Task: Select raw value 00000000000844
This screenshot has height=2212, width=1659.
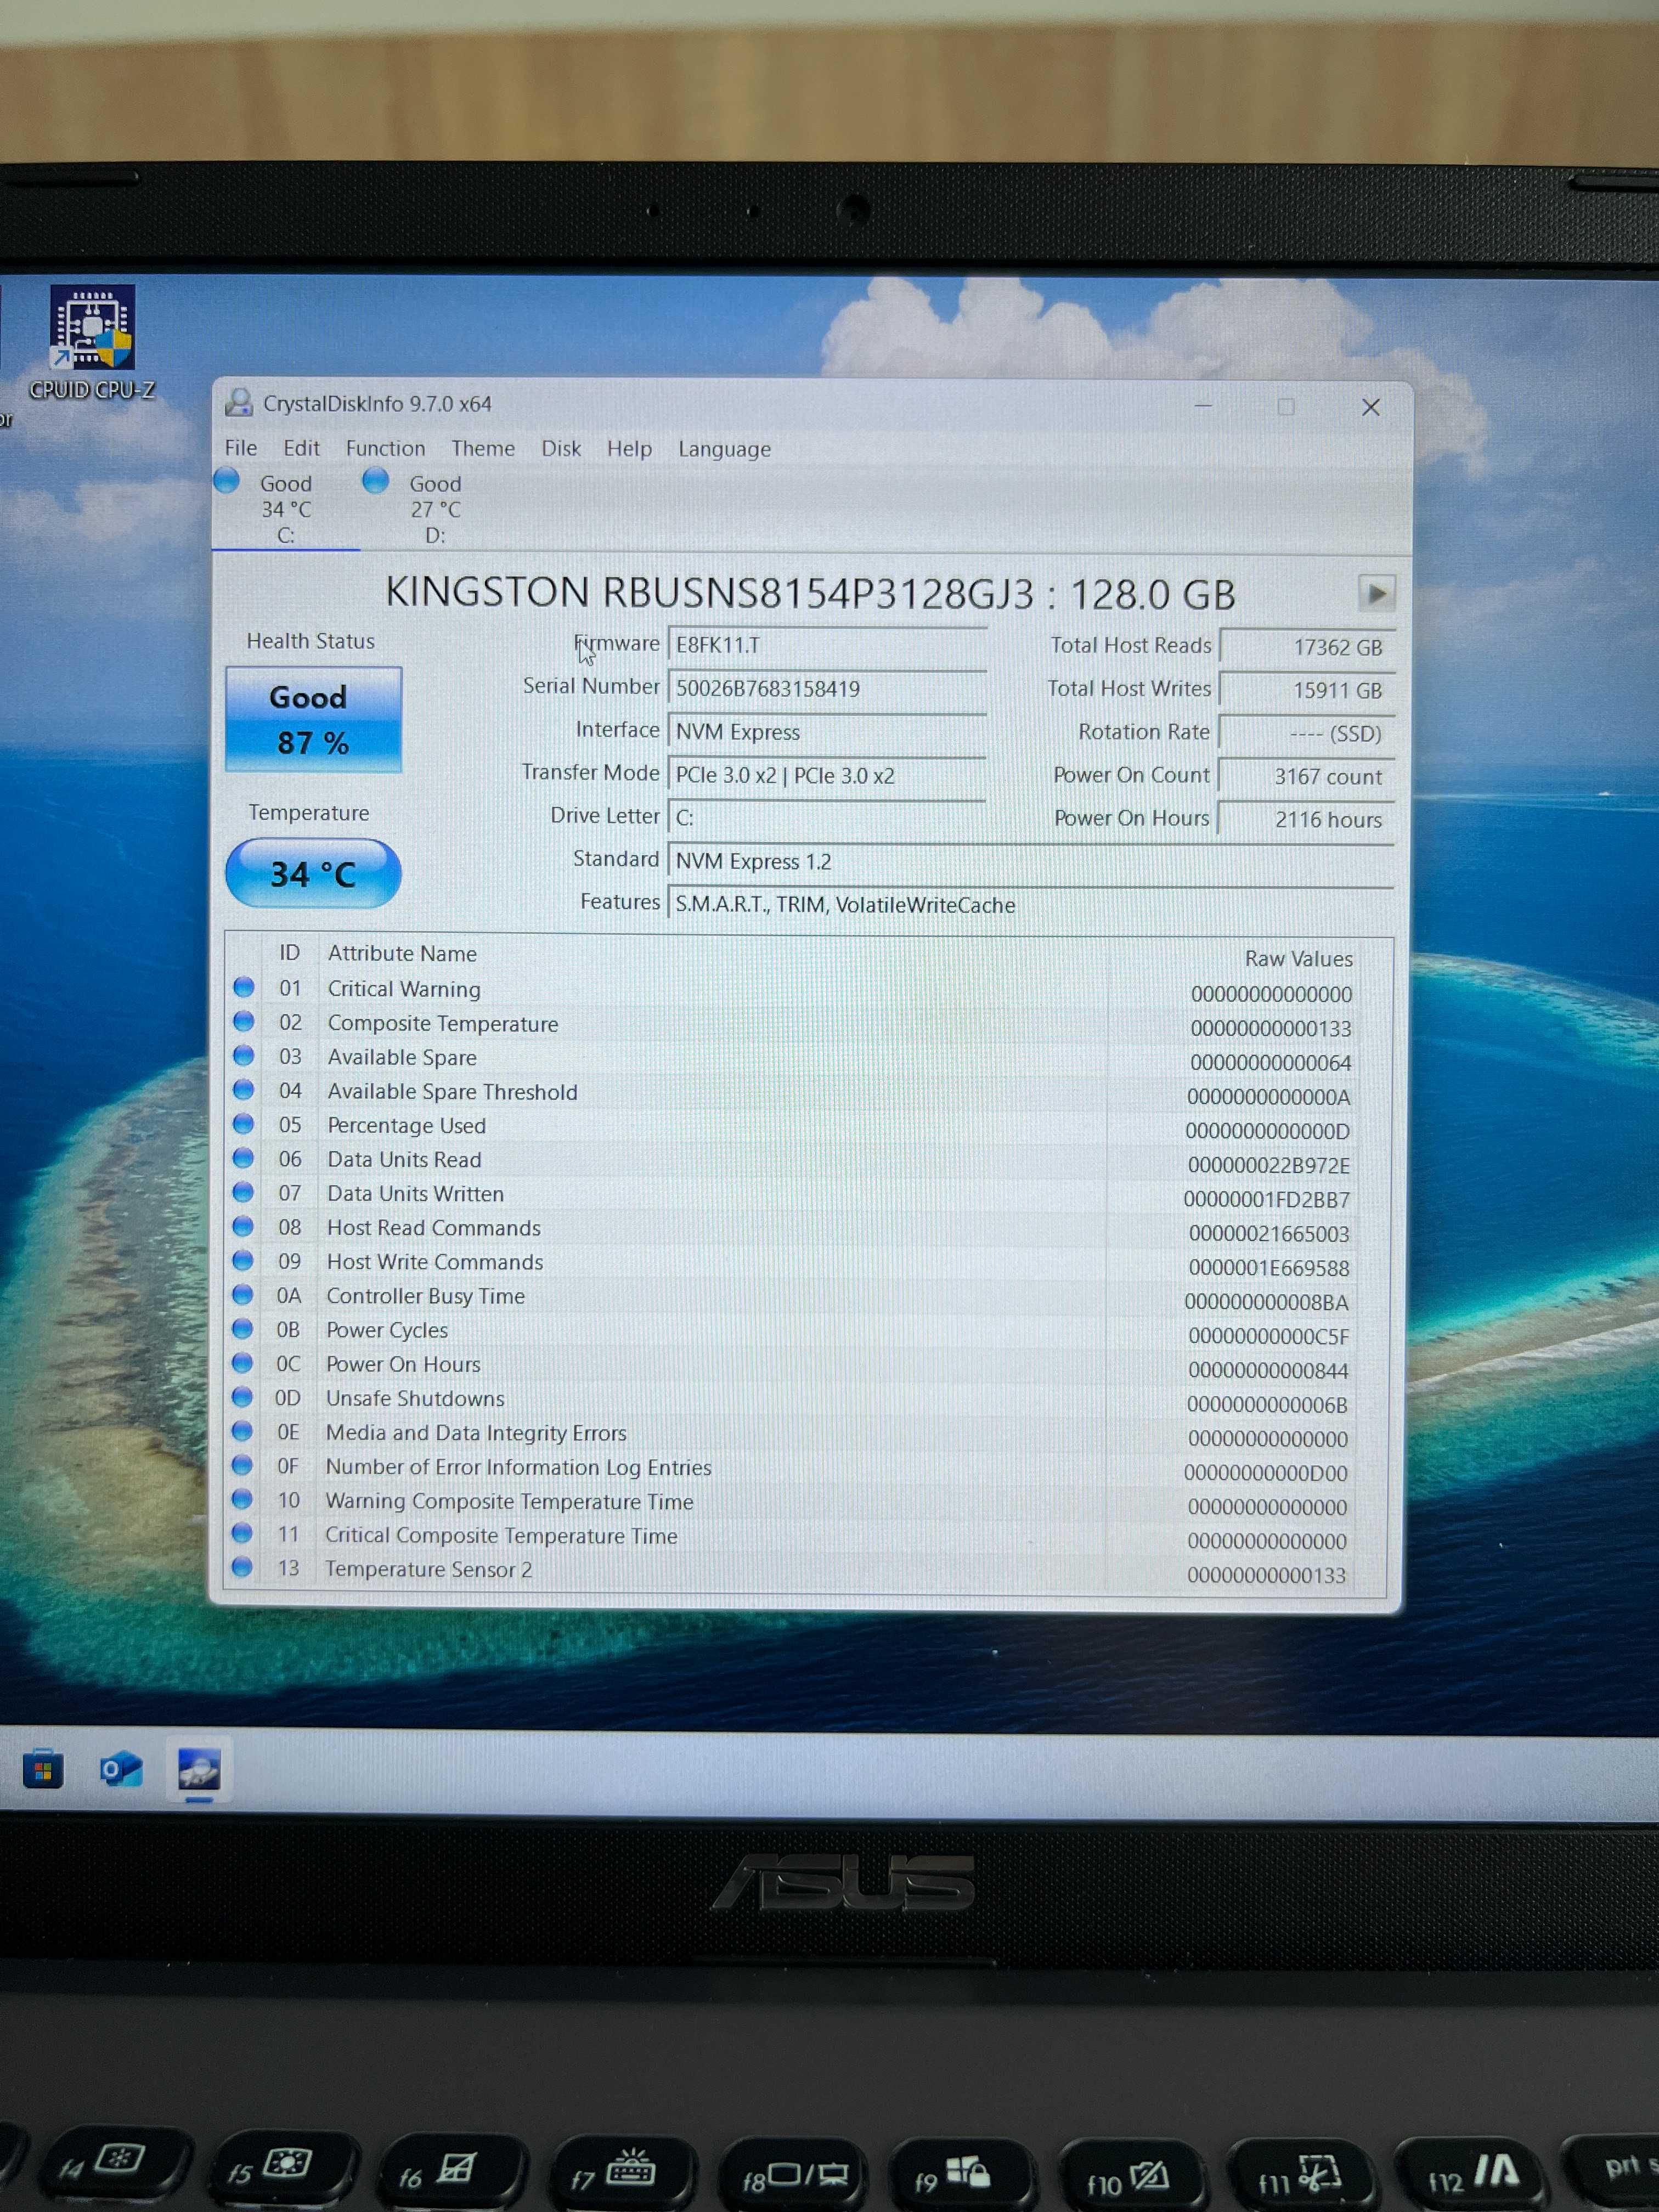Action: click(1268, 1370)
